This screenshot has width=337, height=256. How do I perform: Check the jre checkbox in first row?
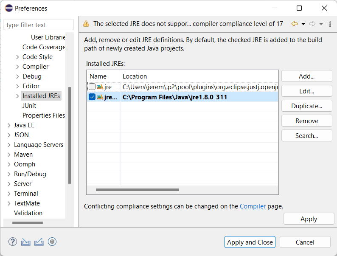92,87
